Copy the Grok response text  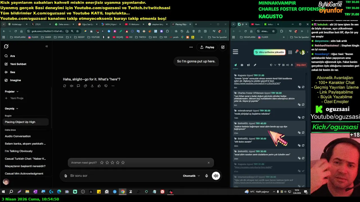(85, 86)
